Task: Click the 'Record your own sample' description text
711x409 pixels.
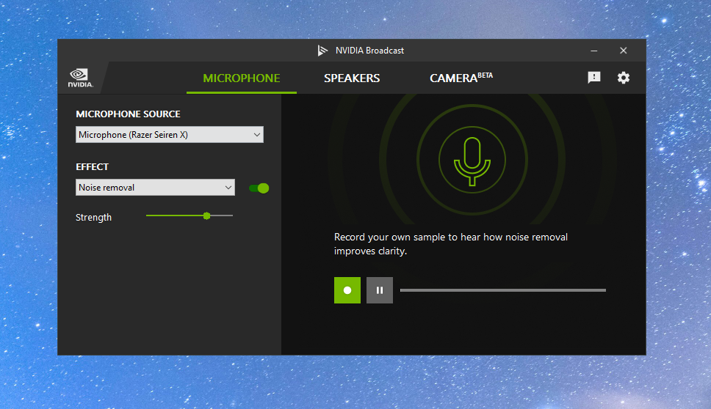Action: [x=451, y=244]
